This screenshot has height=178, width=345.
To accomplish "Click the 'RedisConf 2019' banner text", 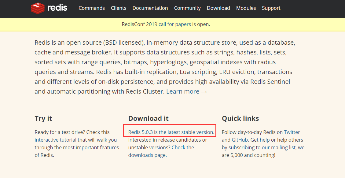I will click(139, 24).
